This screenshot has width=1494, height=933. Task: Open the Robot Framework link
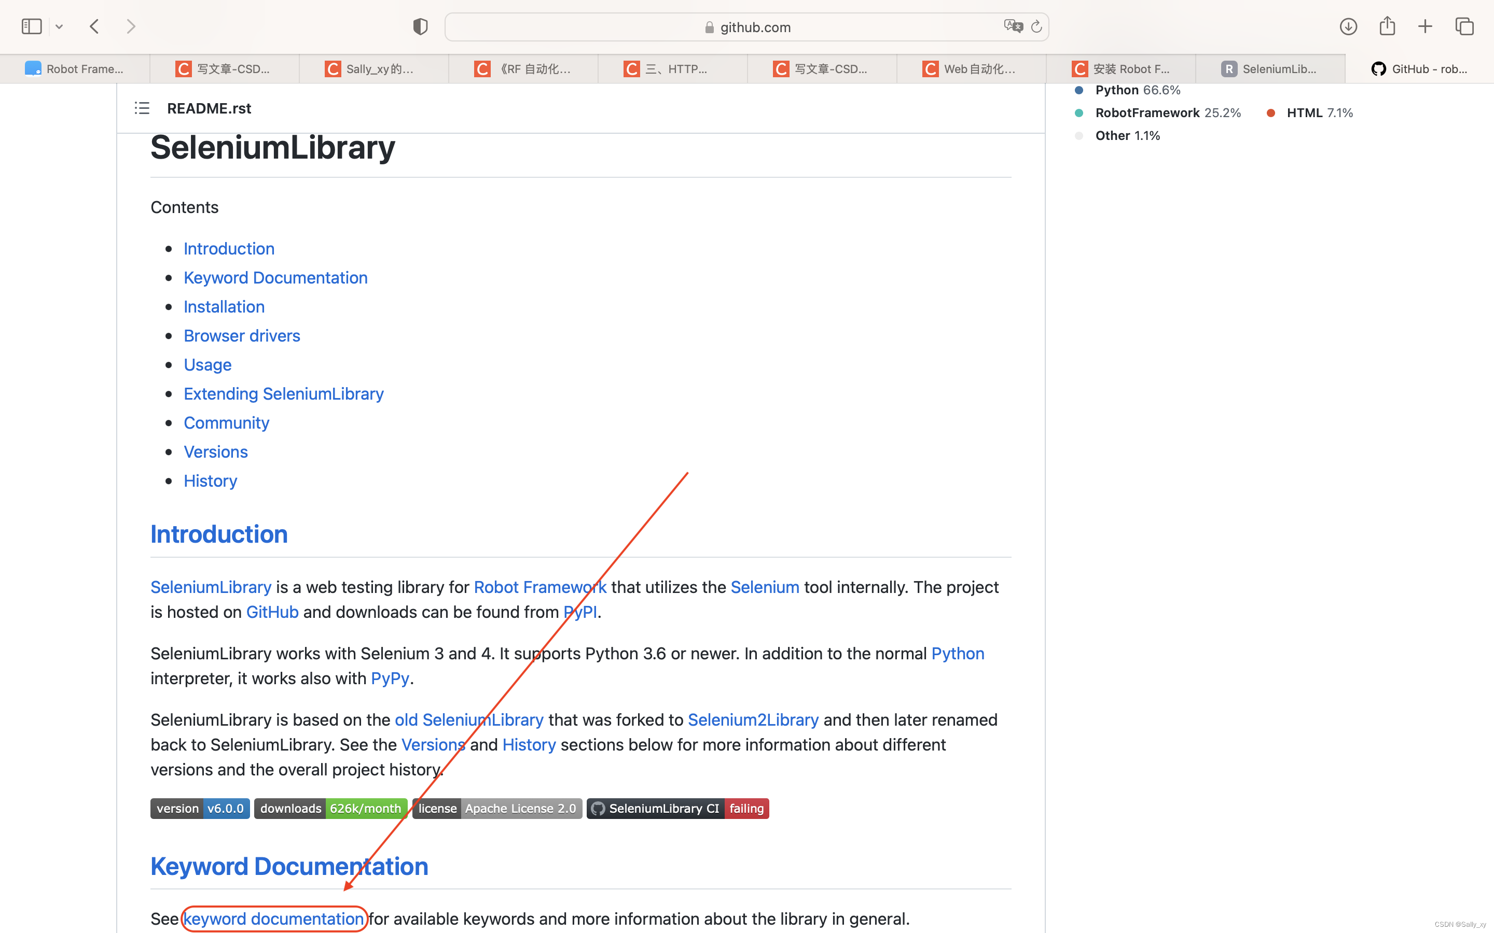pyautogui.click(x=540, y=587)
